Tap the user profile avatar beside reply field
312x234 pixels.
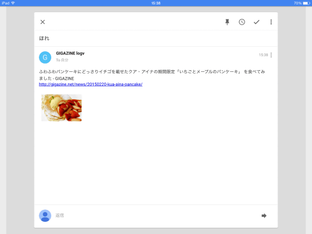pyautogui.click(x=45, y=216)
